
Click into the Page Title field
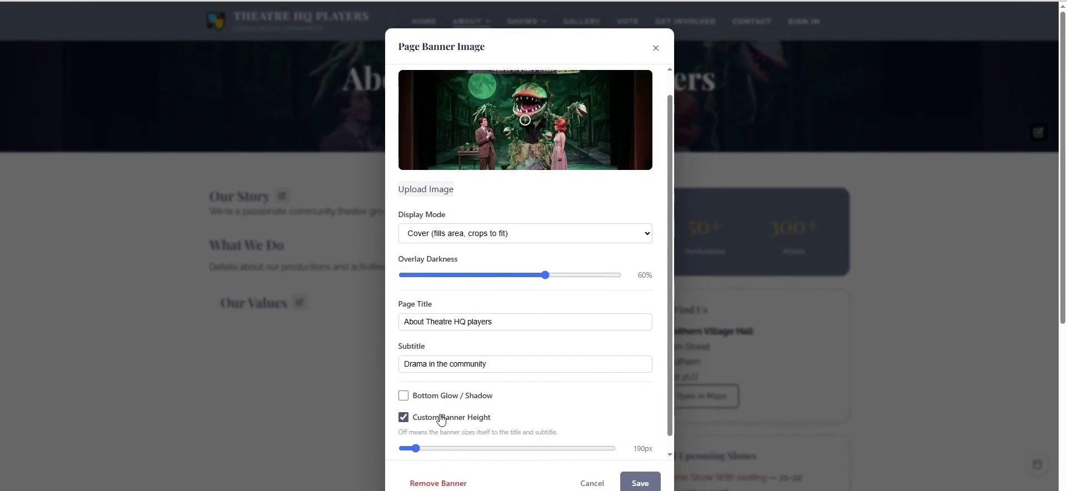pos(525,322)
